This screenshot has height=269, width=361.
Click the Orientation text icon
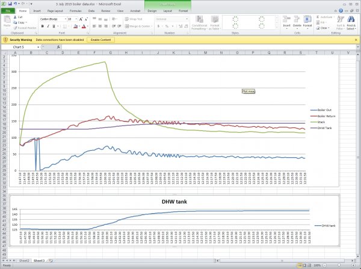[x=114, y=19]
